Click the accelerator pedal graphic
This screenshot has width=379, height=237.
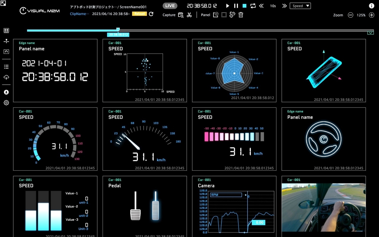pos(155,205)
